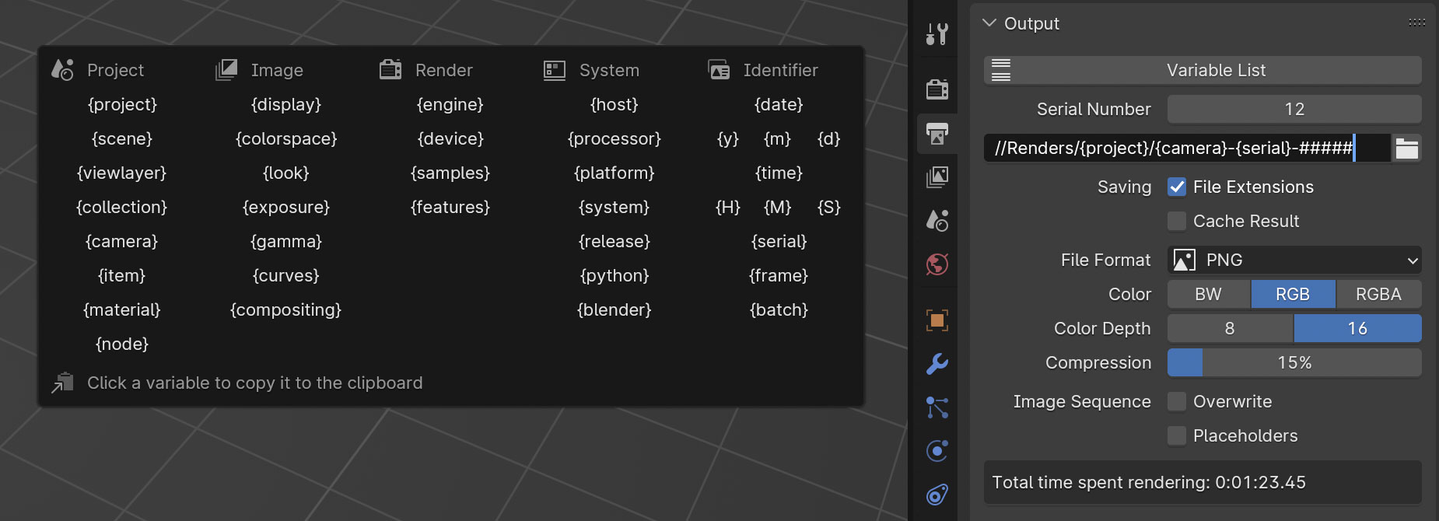1439x521 pixels.
Task: Click the Render column header icon
Action: coord(390,70)
